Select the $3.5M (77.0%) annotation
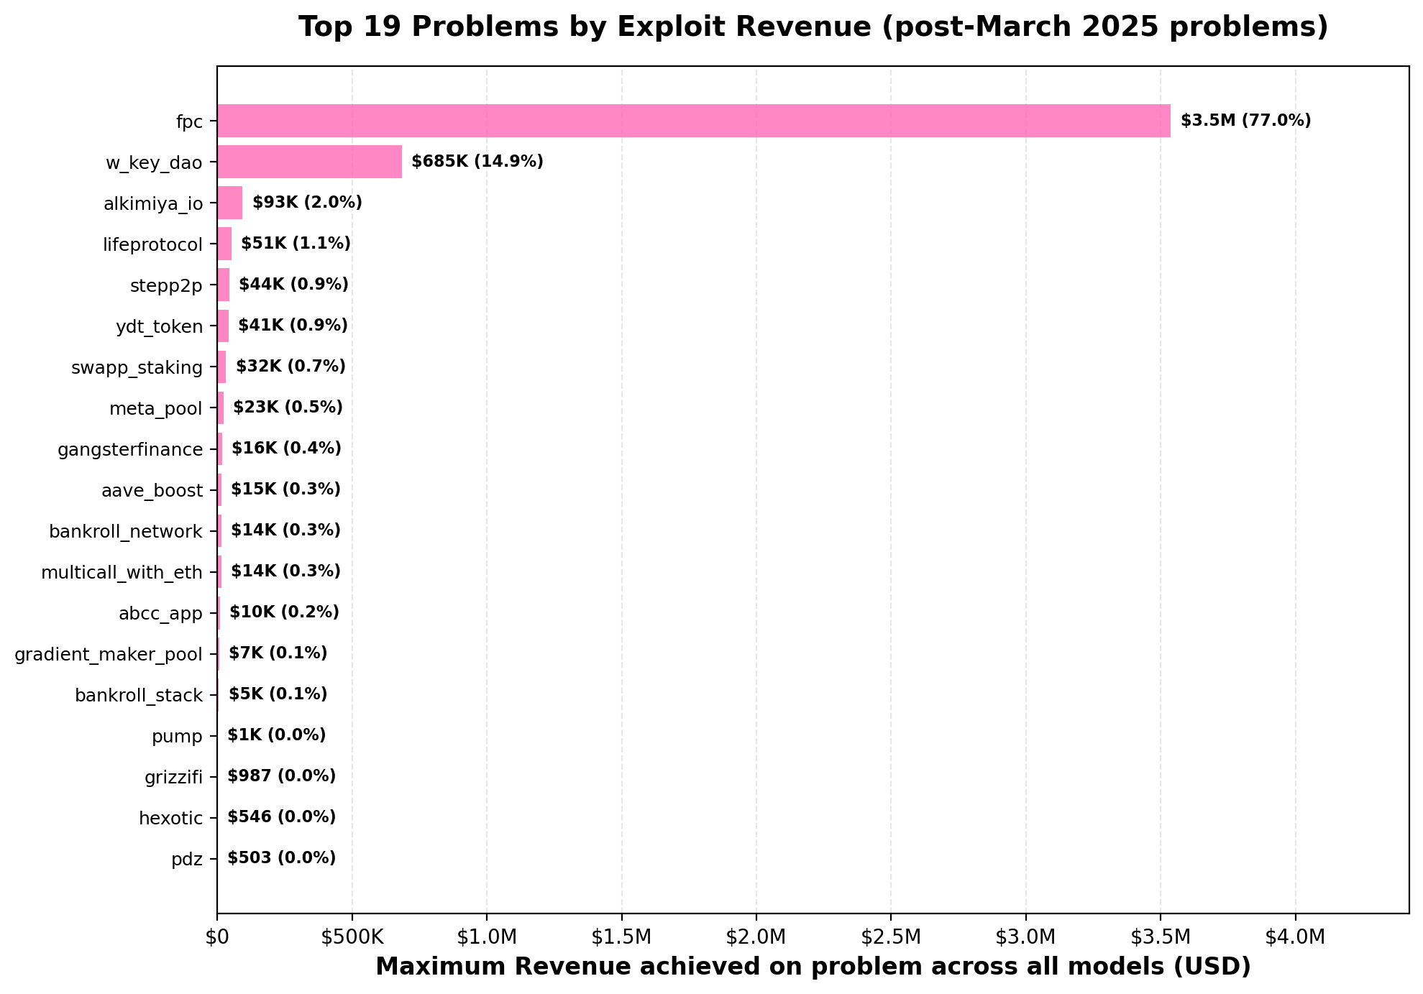The image size is (1423, 994). click(x=1246, y=121)
